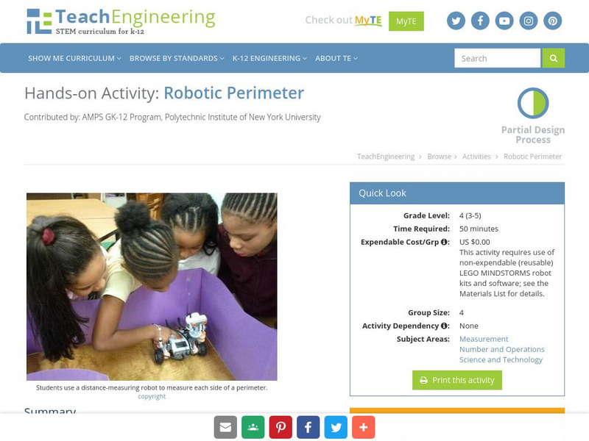Viewport: 589px width, 441px height.
Task: Open the Instagram icon in the header
Action: [528, 21]
